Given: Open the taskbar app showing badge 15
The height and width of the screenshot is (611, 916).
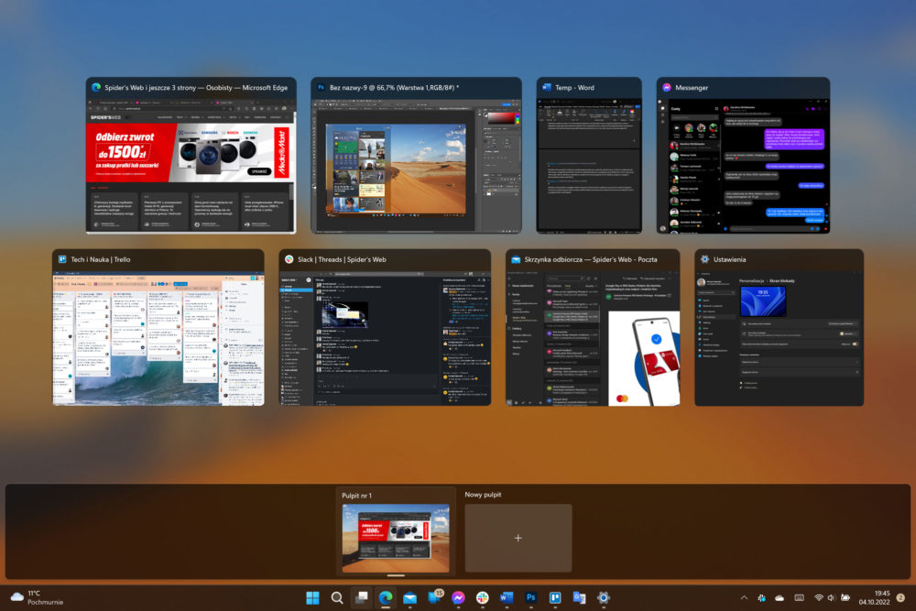Looking at the screenshot, I should tap(434, 597).
